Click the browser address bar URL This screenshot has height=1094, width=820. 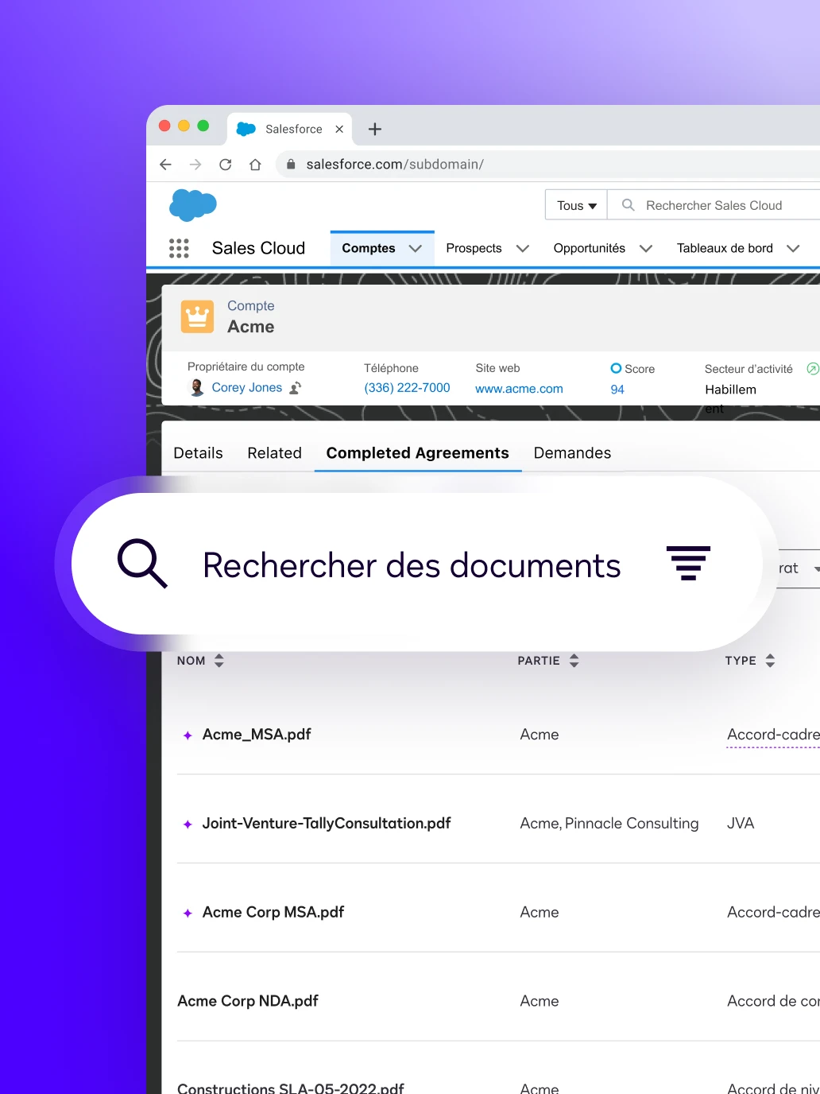pos(395,165)
